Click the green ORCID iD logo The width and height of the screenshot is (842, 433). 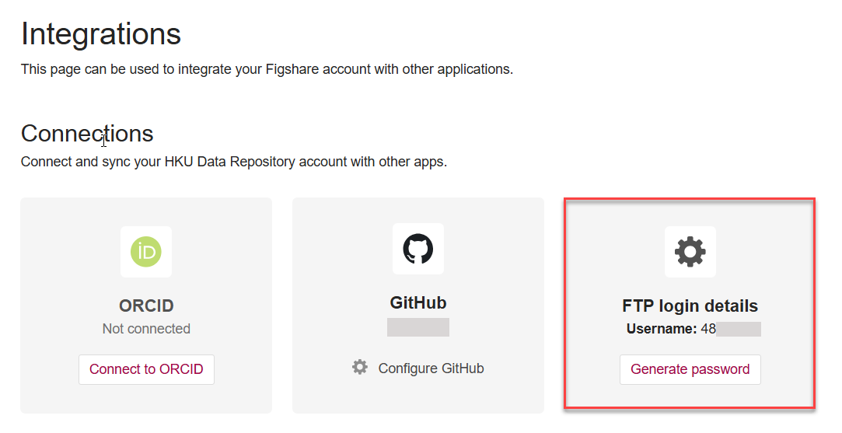pos(146,252)
